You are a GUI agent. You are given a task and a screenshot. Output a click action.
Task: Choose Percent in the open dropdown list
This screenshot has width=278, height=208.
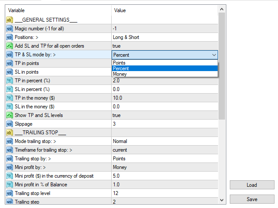pyautogui.click(x=165, y=68)
